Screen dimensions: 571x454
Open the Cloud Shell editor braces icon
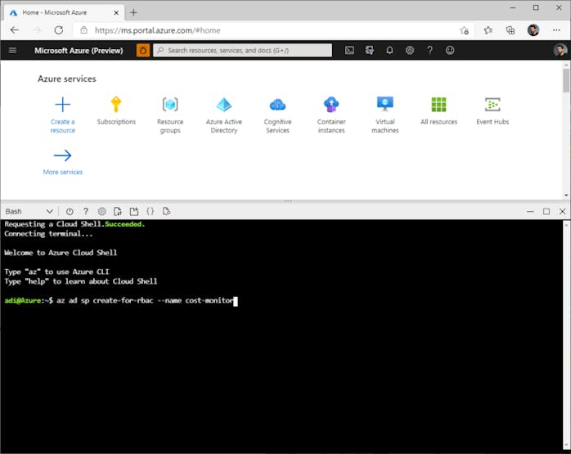tap(150, 212)
